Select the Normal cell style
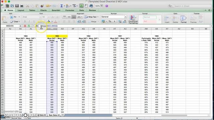214x120 pixels. (150, 17)
